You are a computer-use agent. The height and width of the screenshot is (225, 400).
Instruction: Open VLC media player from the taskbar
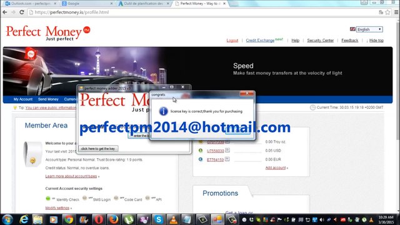pos(174,219)
